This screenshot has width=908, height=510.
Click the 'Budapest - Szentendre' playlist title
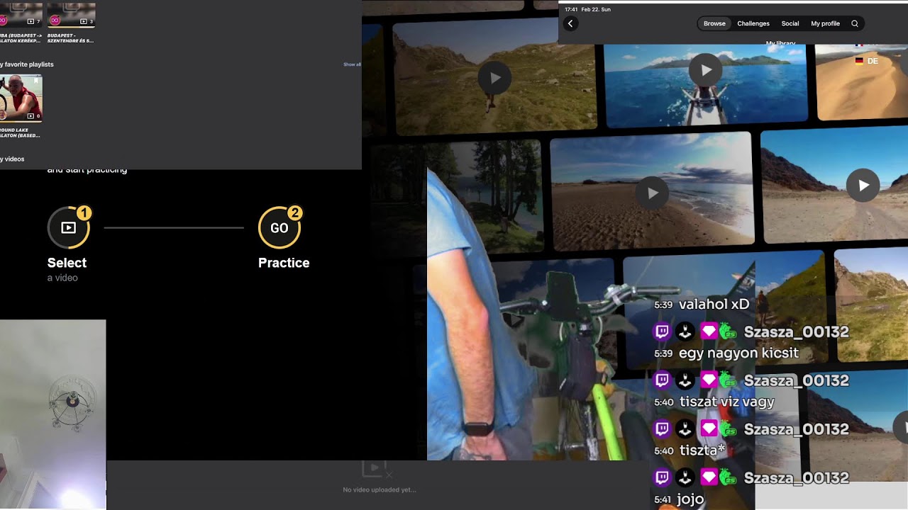(x=70, y=37)
